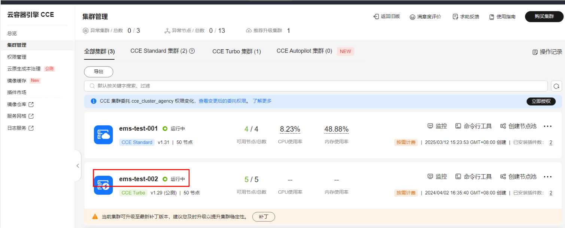Collapse the sidebar with arrow handle

[78, 166]
